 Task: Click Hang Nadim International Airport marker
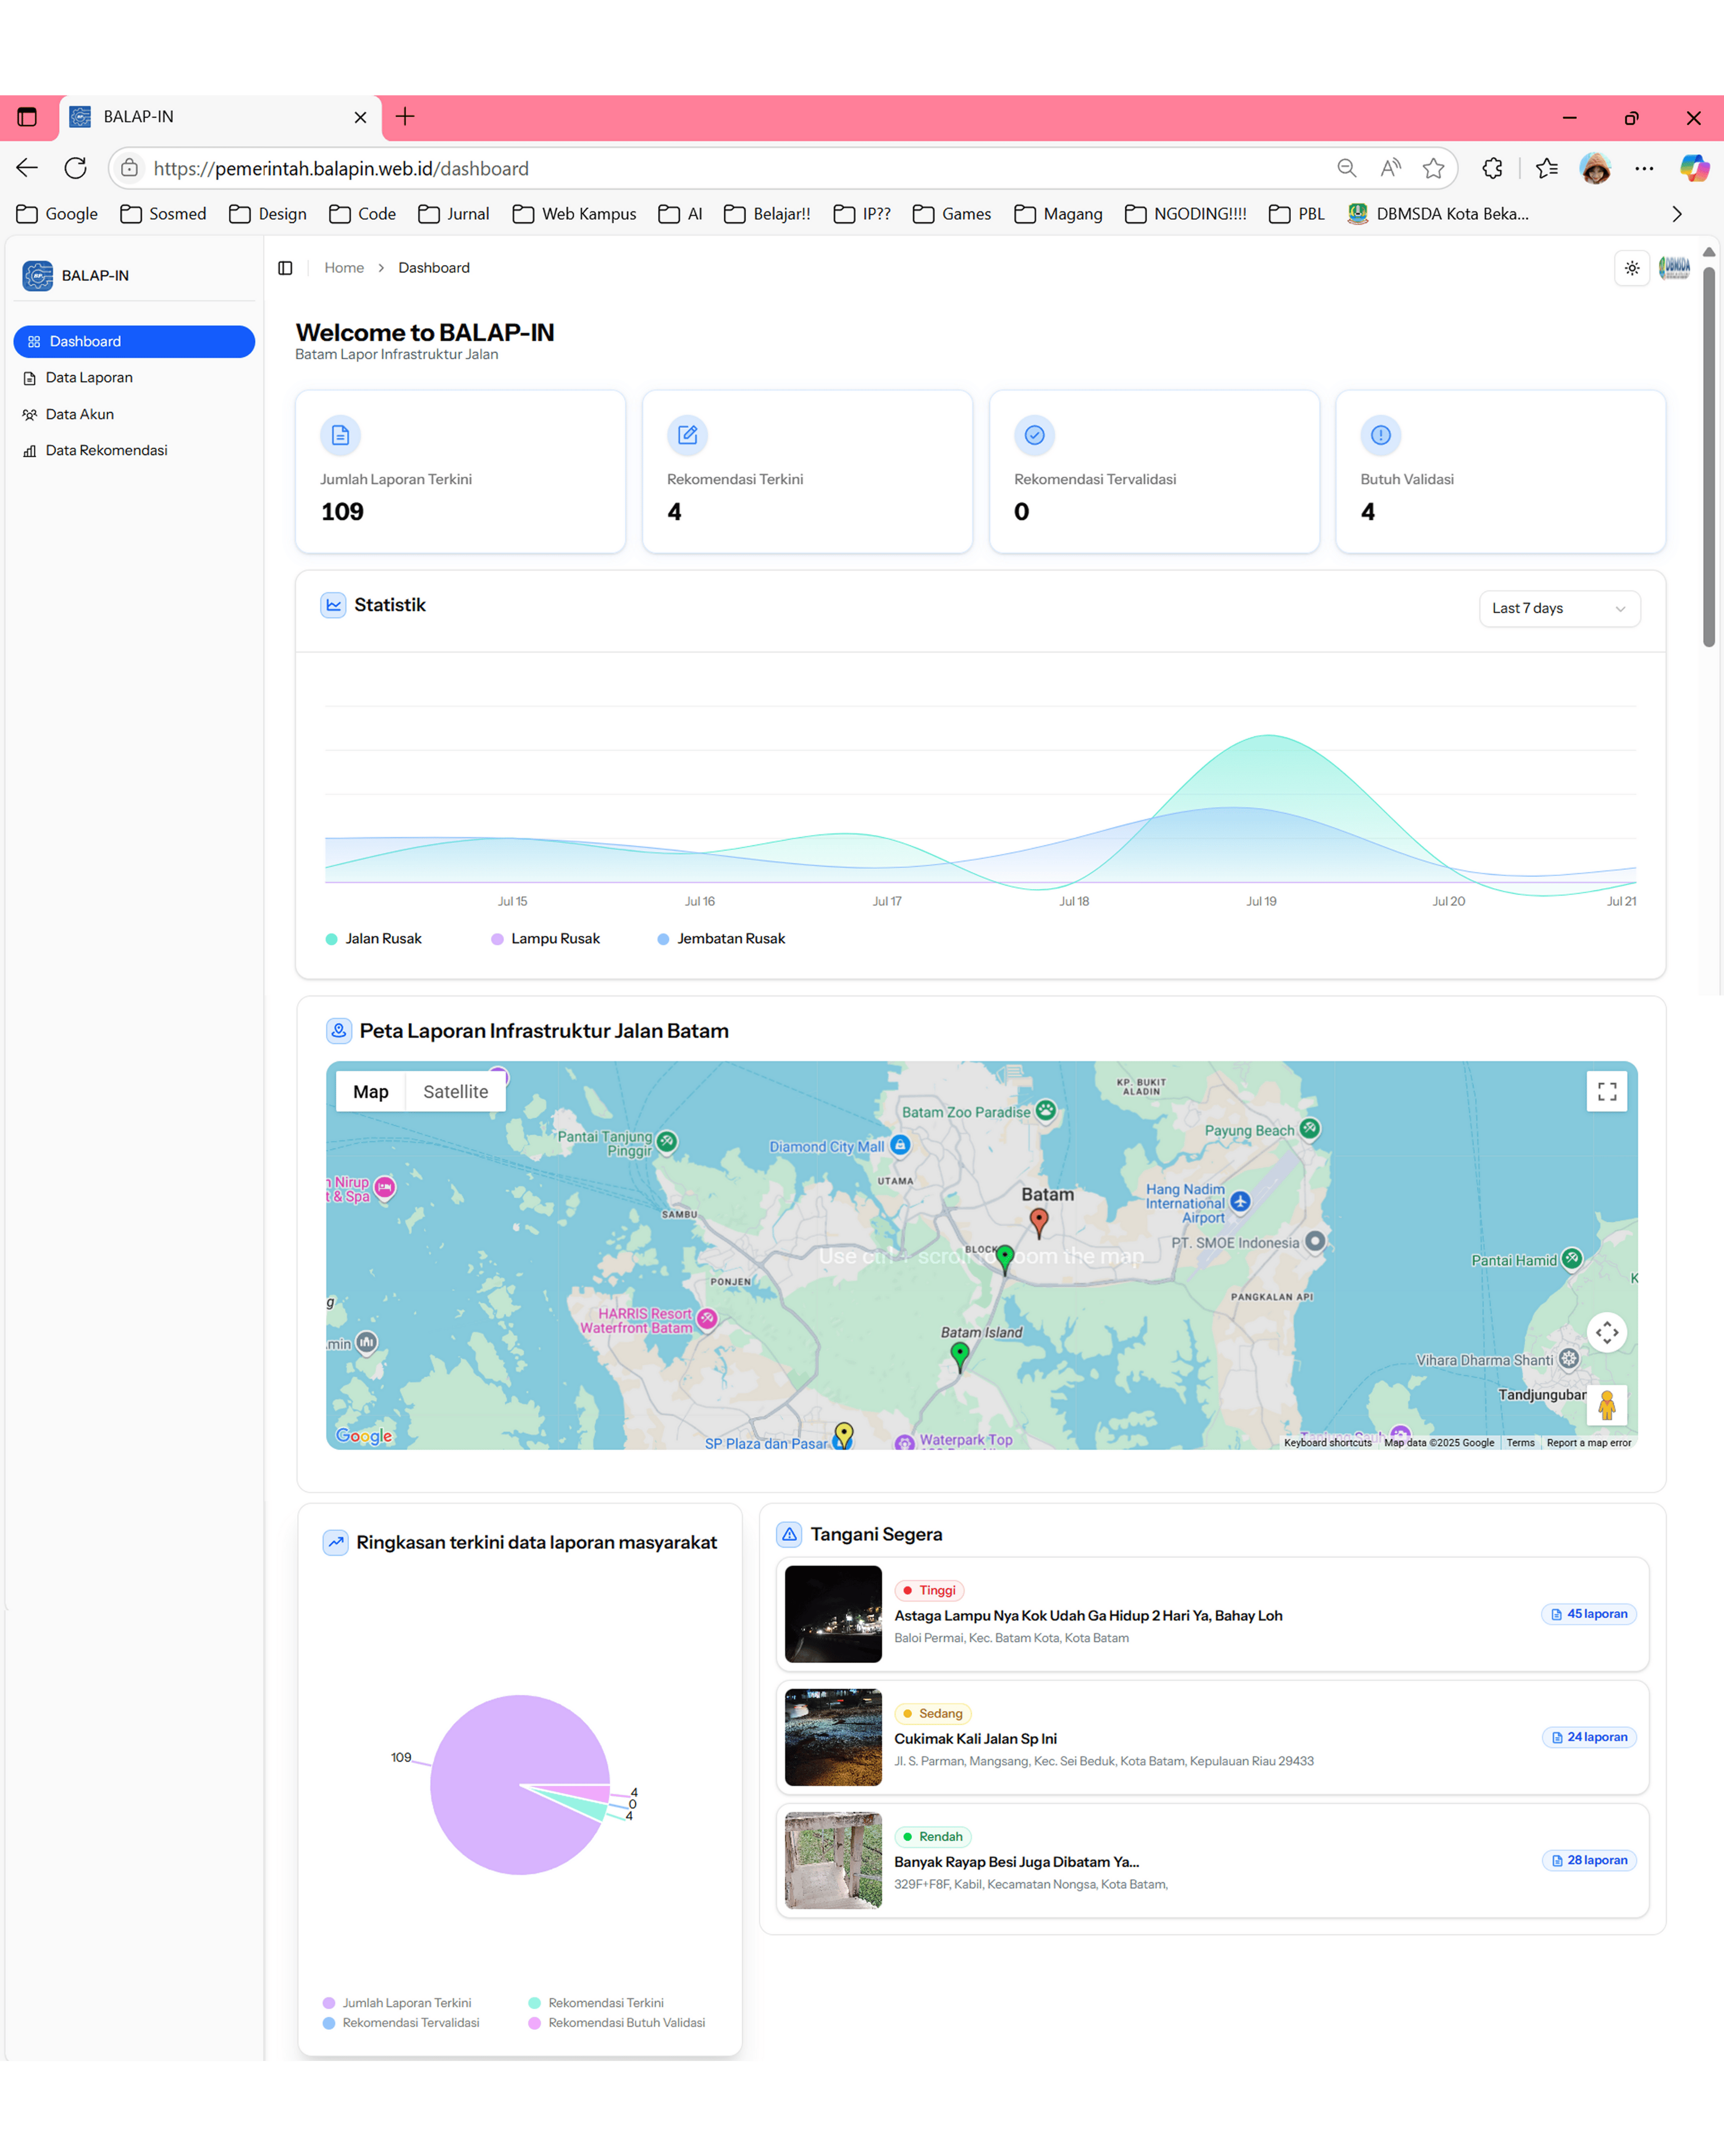point(1240,1202)
